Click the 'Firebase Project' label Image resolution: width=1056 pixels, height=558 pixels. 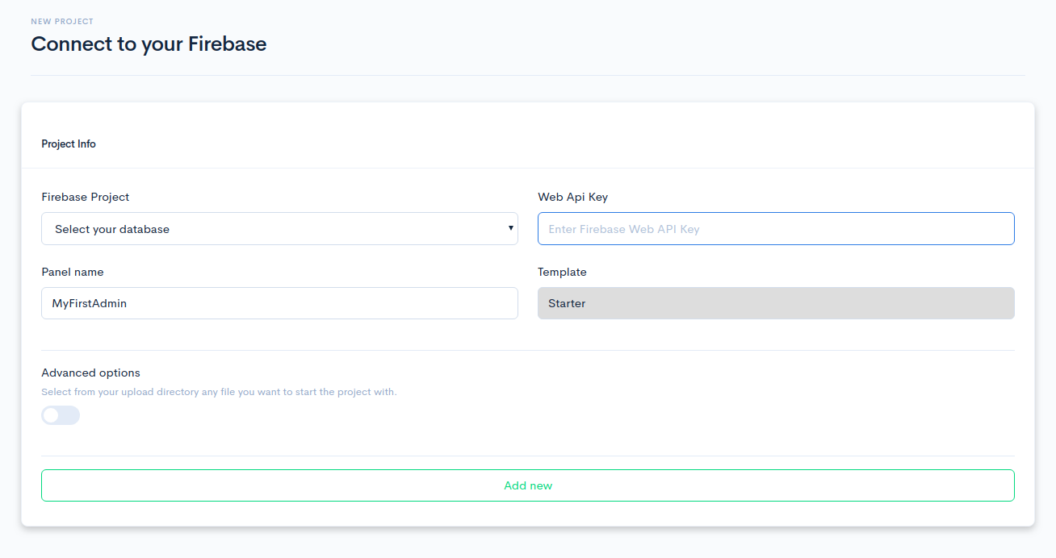(x=86, y=197)
